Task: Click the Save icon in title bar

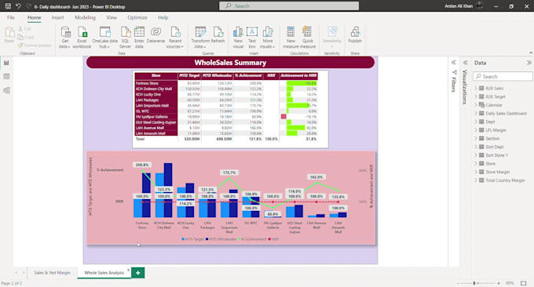Action: tap(8, 6)
